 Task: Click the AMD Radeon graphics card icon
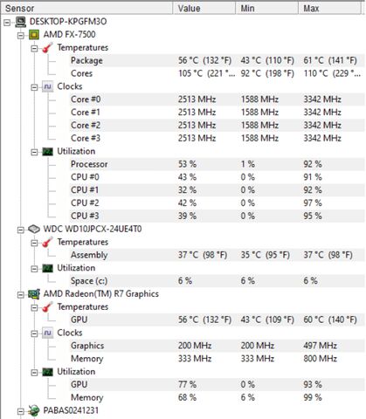tap(34, 294)
